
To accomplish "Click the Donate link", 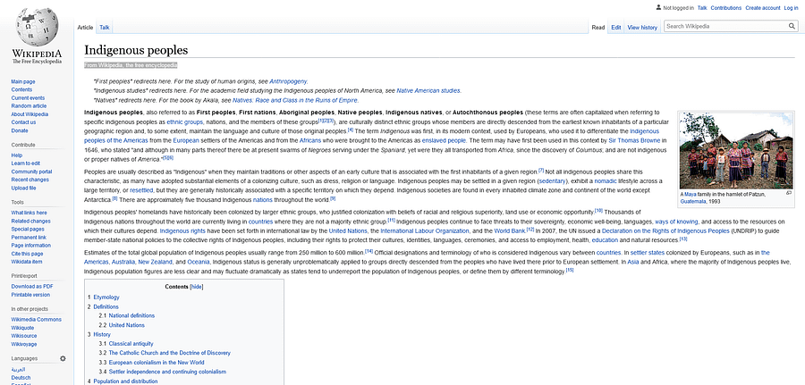I will point(20,130).
